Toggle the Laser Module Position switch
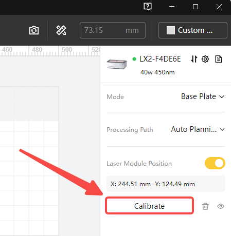This screenshot has height=236, width=231. coord(215,163)
